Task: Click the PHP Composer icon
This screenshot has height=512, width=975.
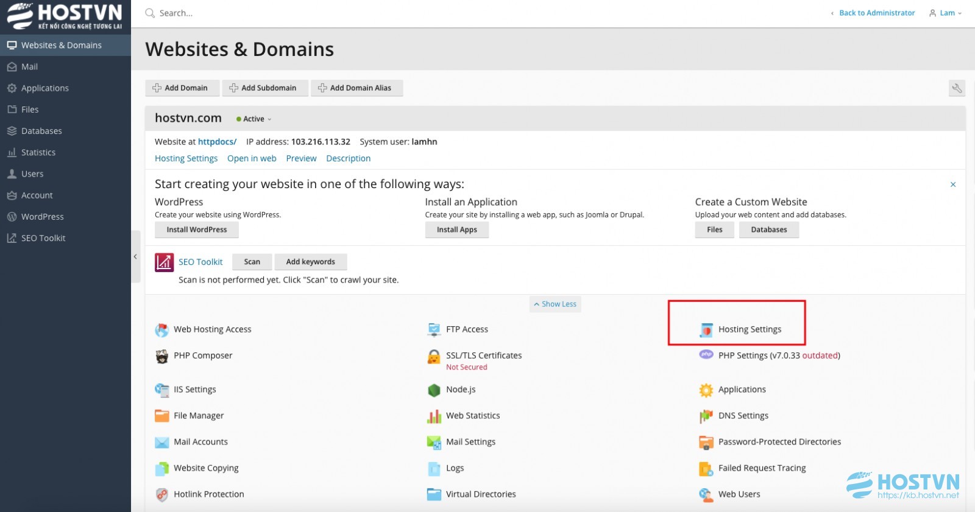Action: 161,356
